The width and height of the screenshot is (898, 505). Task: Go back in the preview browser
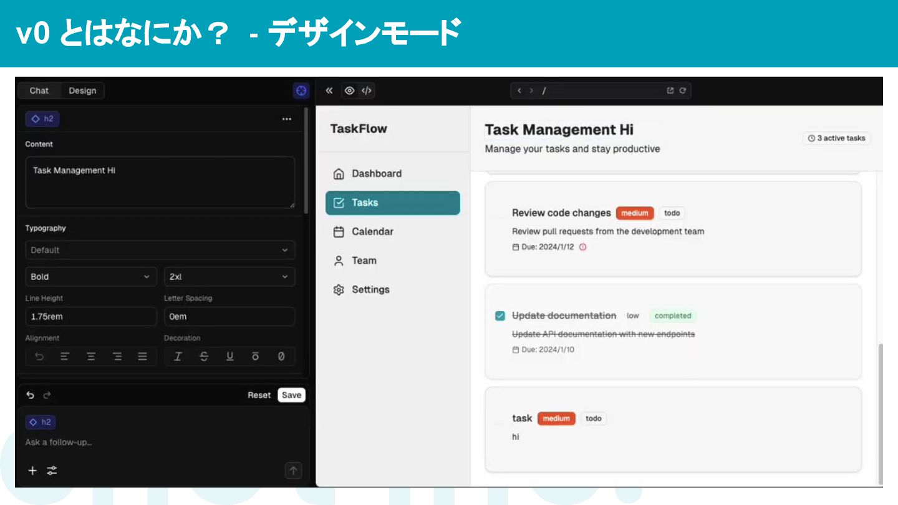519,90
